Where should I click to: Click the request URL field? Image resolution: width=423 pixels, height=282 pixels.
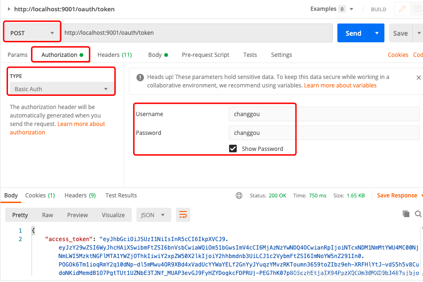(197, 33)
